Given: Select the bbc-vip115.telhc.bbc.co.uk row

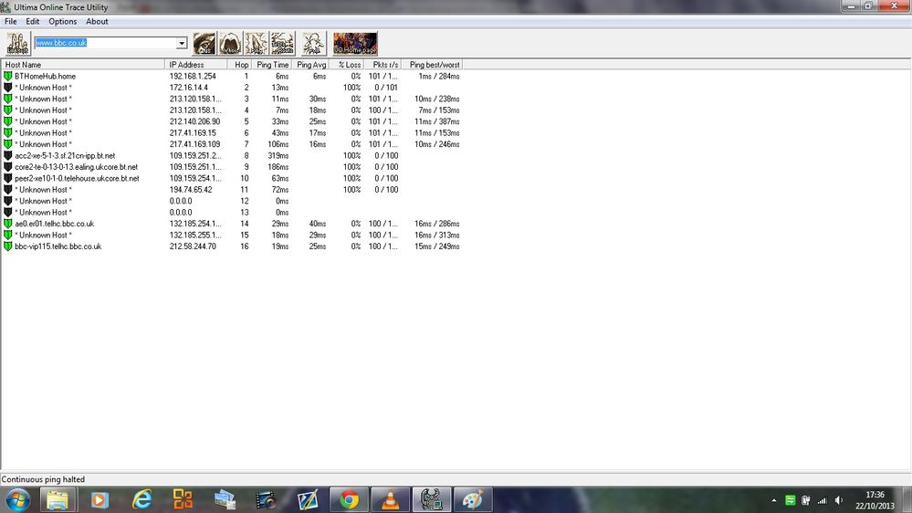Looking at the screenshot, I should pos(233,246).
